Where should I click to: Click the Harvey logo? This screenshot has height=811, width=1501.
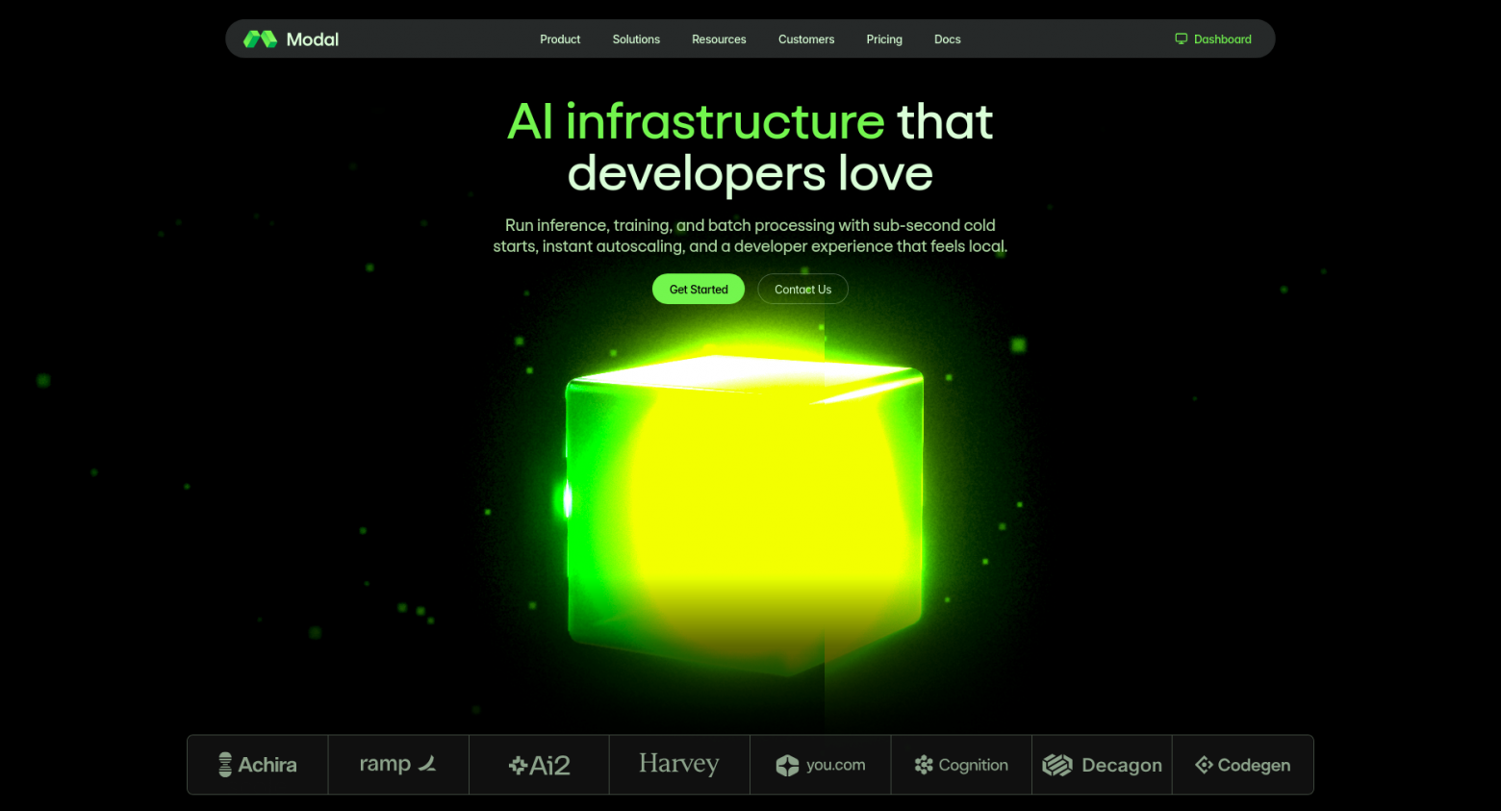point(679,764)
